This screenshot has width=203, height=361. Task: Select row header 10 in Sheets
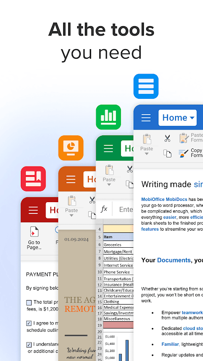tap(99, 272)
